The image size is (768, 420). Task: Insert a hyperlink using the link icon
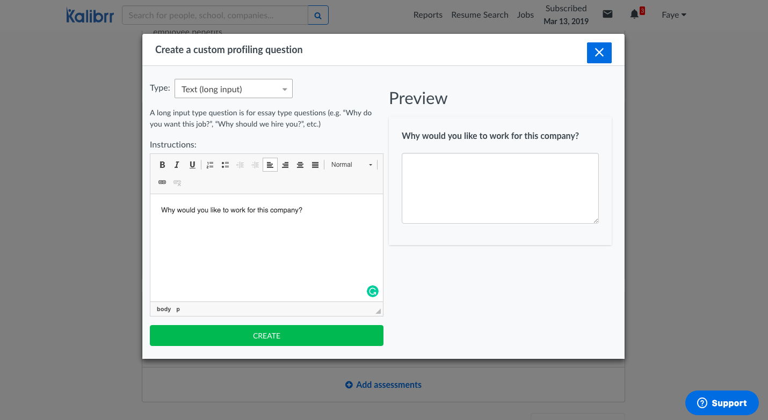click(x=162, y=182)
